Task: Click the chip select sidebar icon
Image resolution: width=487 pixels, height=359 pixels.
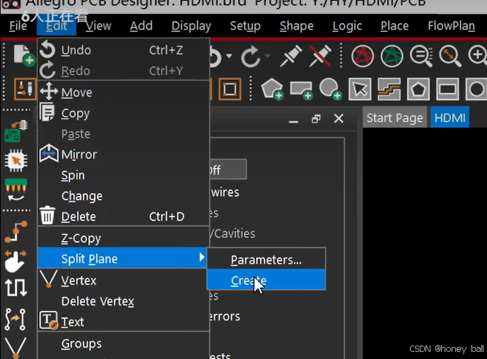Action: tap(16, 161)
